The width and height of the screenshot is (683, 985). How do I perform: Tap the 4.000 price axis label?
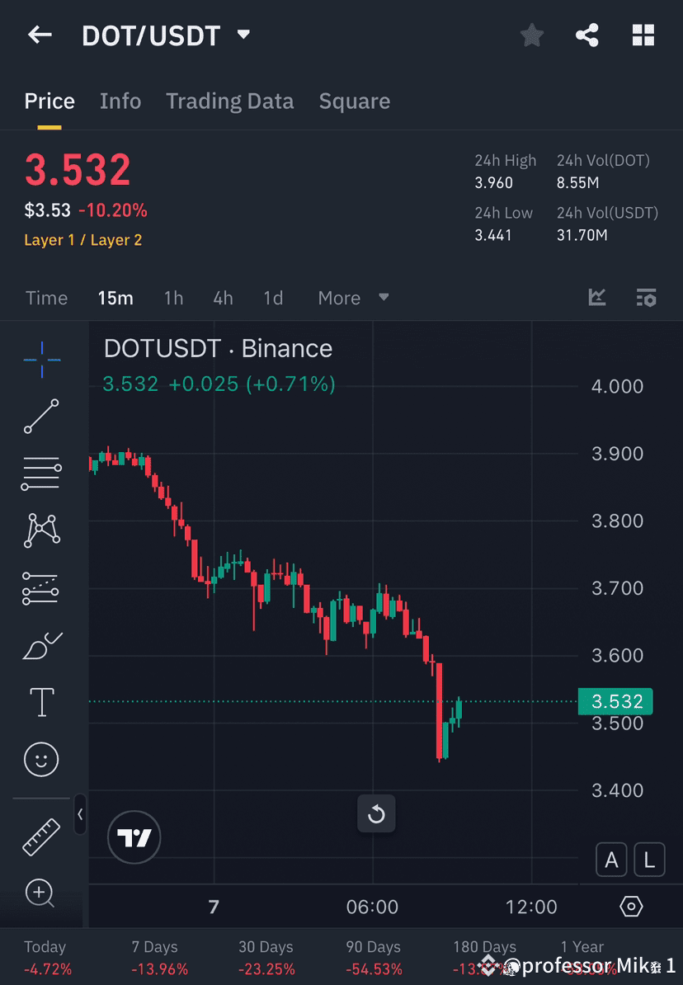pos(617,386)
